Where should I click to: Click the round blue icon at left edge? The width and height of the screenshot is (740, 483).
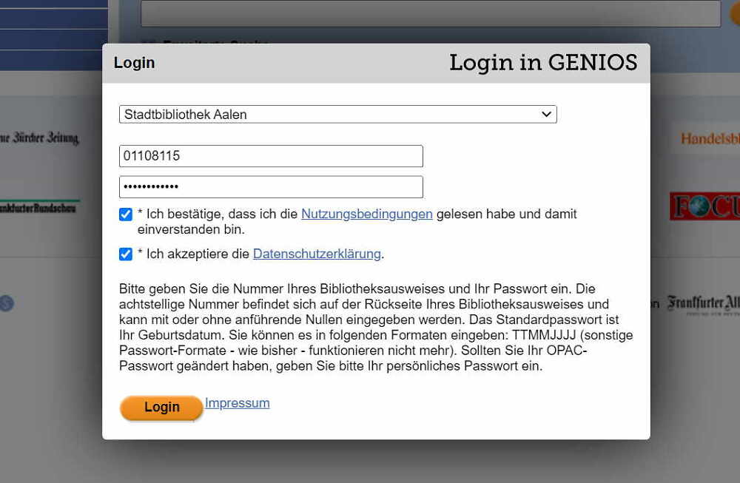[7, 303]
